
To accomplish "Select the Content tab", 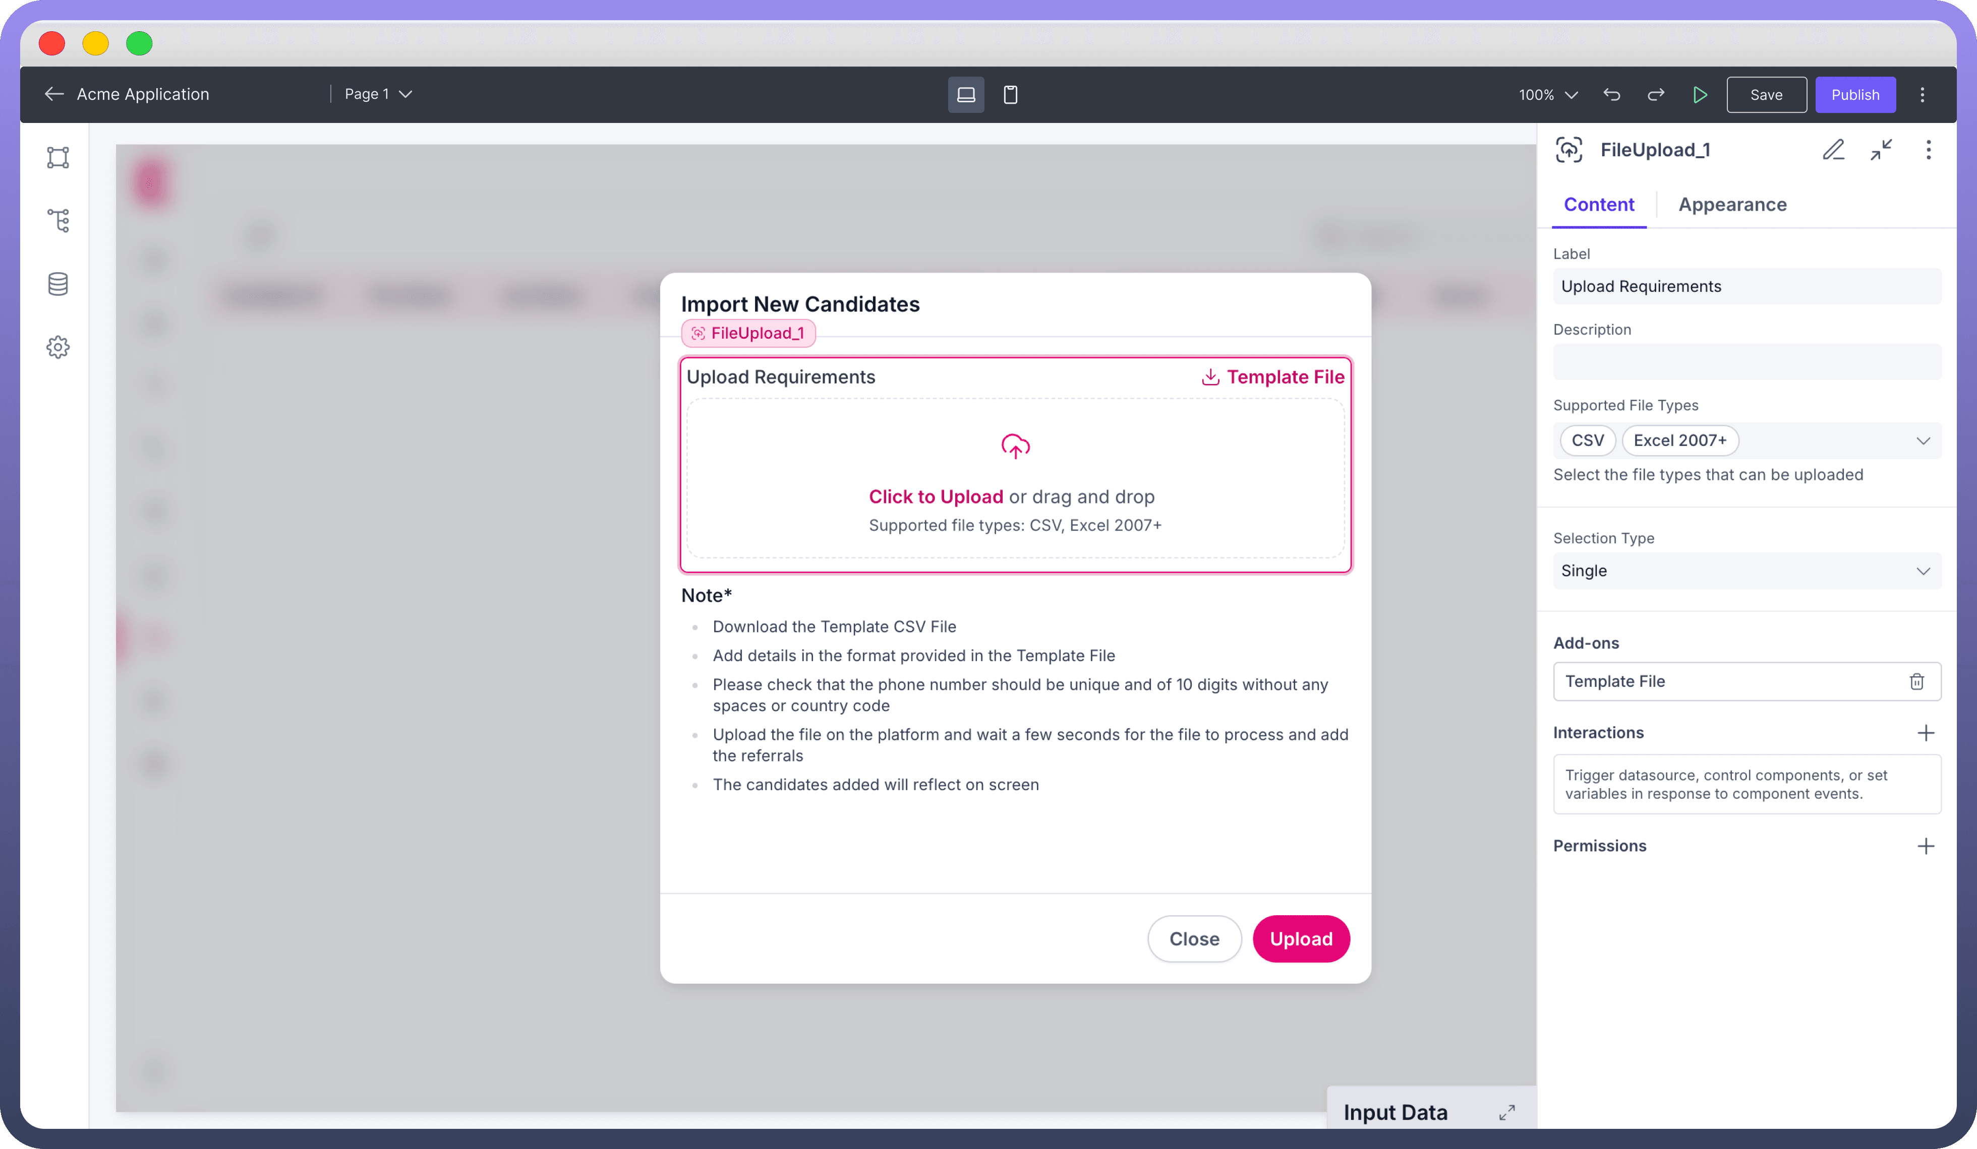I will coord(1598,205).
